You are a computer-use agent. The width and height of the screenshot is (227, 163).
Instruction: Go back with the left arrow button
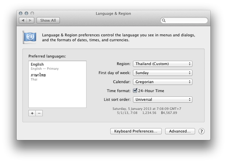click(23, 20)
